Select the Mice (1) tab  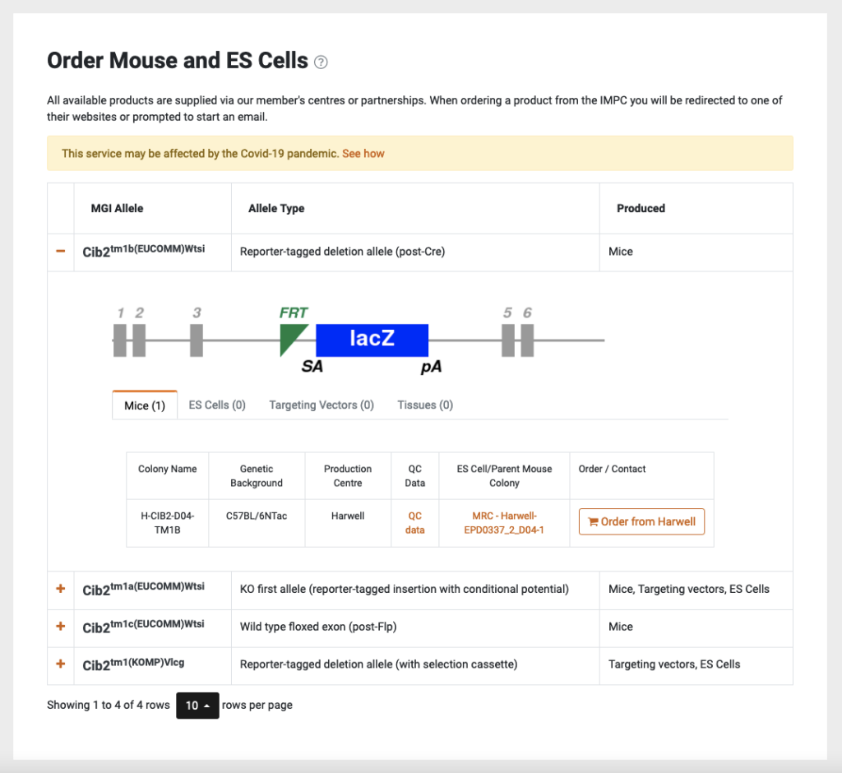point(145,405)
